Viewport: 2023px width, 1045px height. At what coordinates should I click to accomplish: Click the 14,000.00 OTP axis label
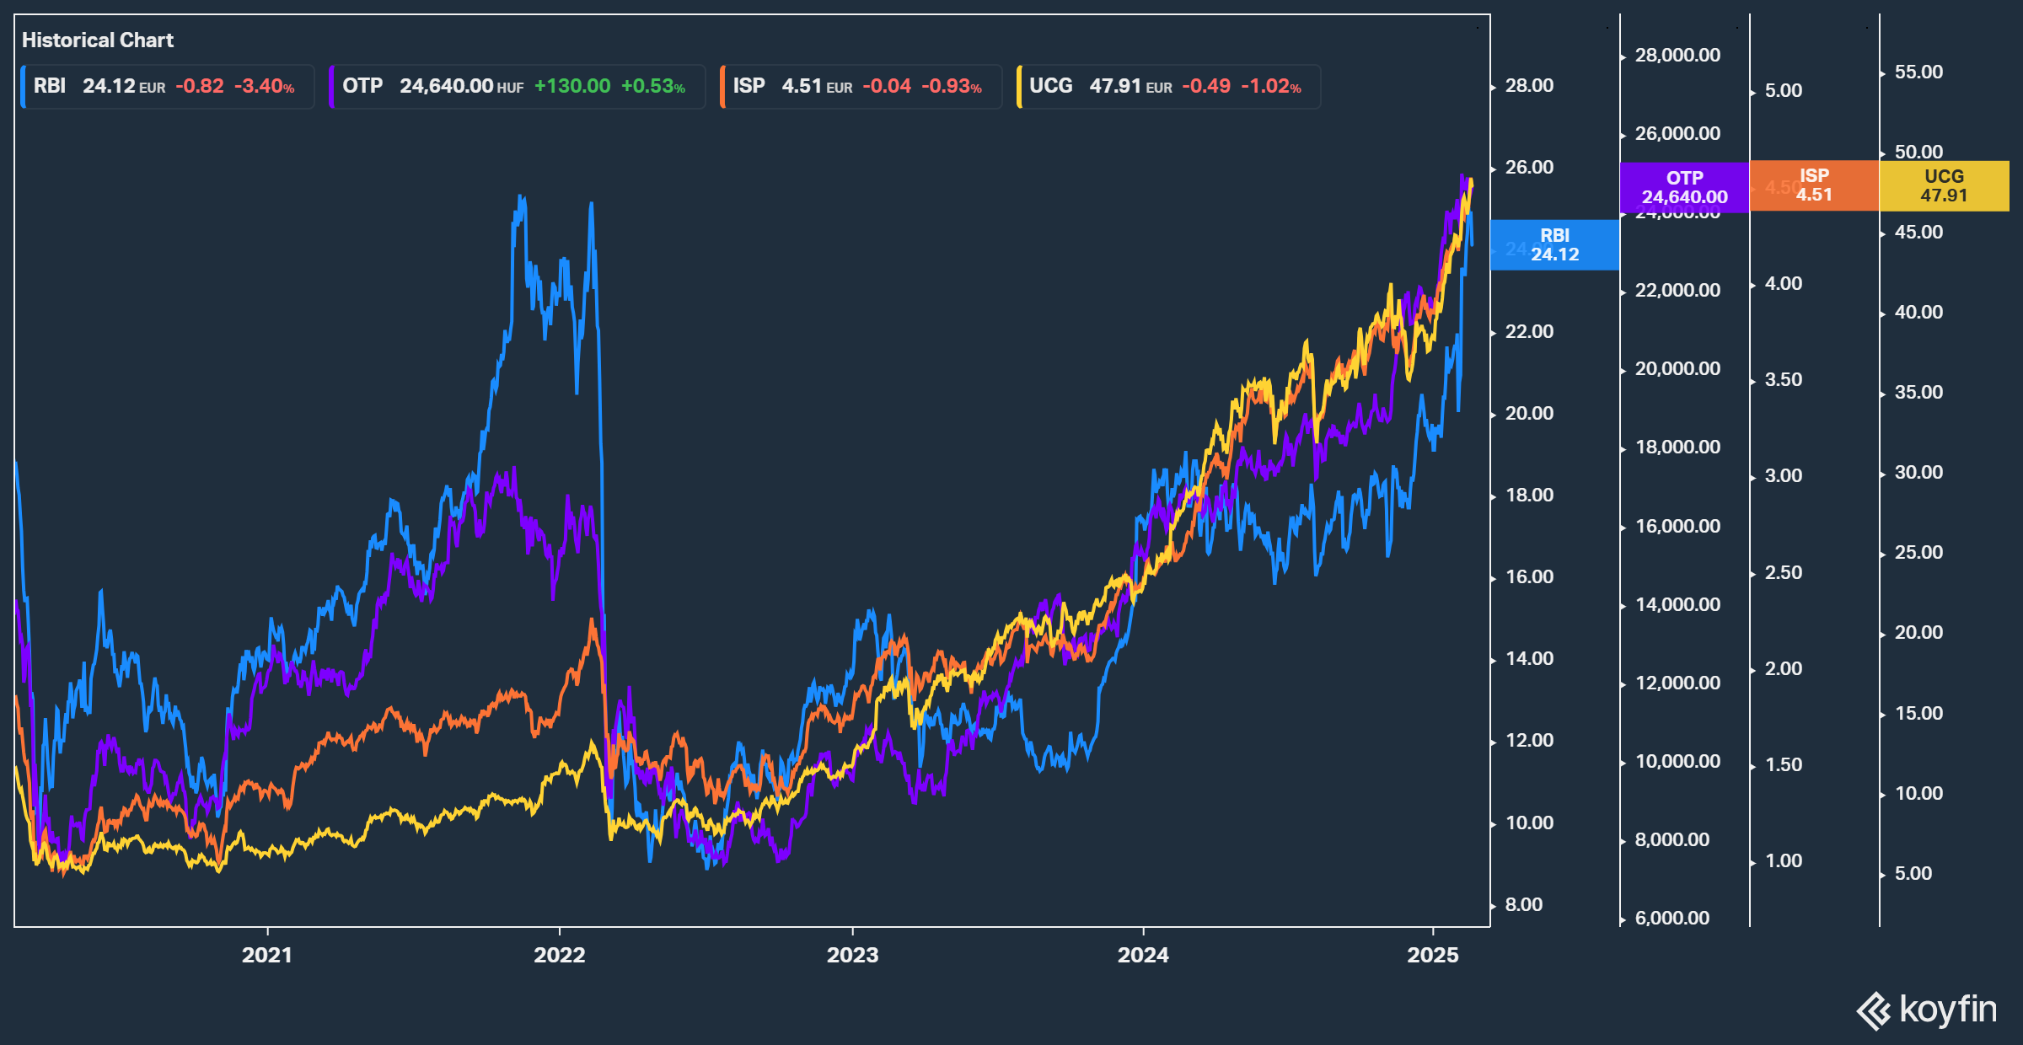1677,605
